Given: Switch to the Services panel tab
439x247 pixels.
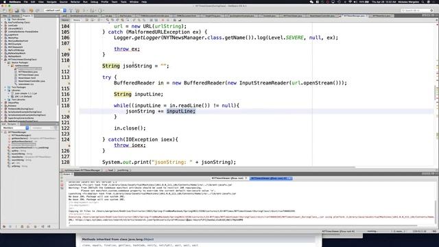Looking at the screenshot, I should 15,16.
